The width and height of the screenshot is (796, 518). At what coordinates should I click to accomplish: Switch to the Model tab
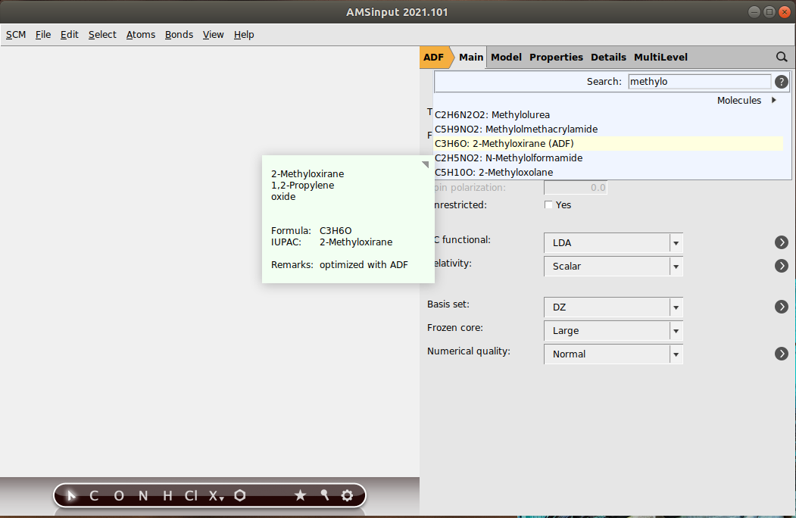(506, 58)
